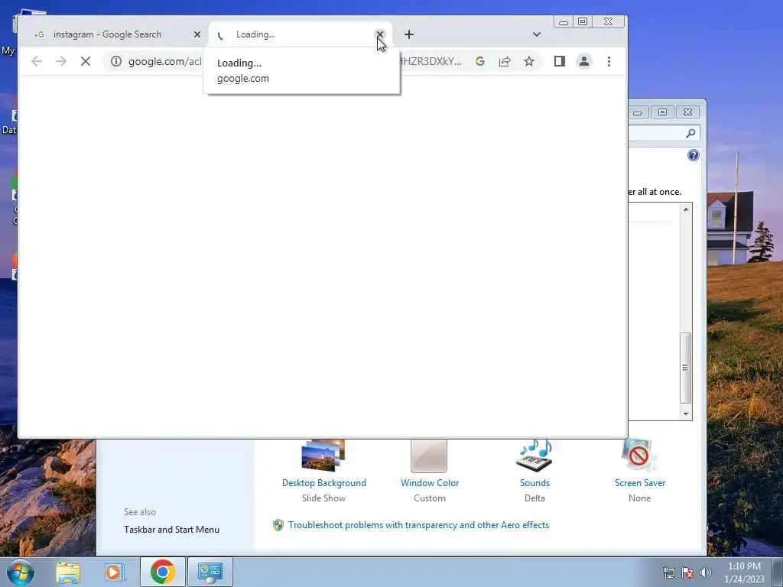Click Screen Saver icon
Viewport: 783px width, 587px height.
click(639, 456)
